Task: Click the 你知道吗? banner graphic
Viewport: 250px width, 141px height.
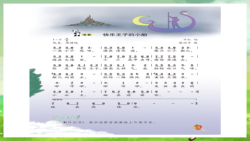Action: point(66,117)
